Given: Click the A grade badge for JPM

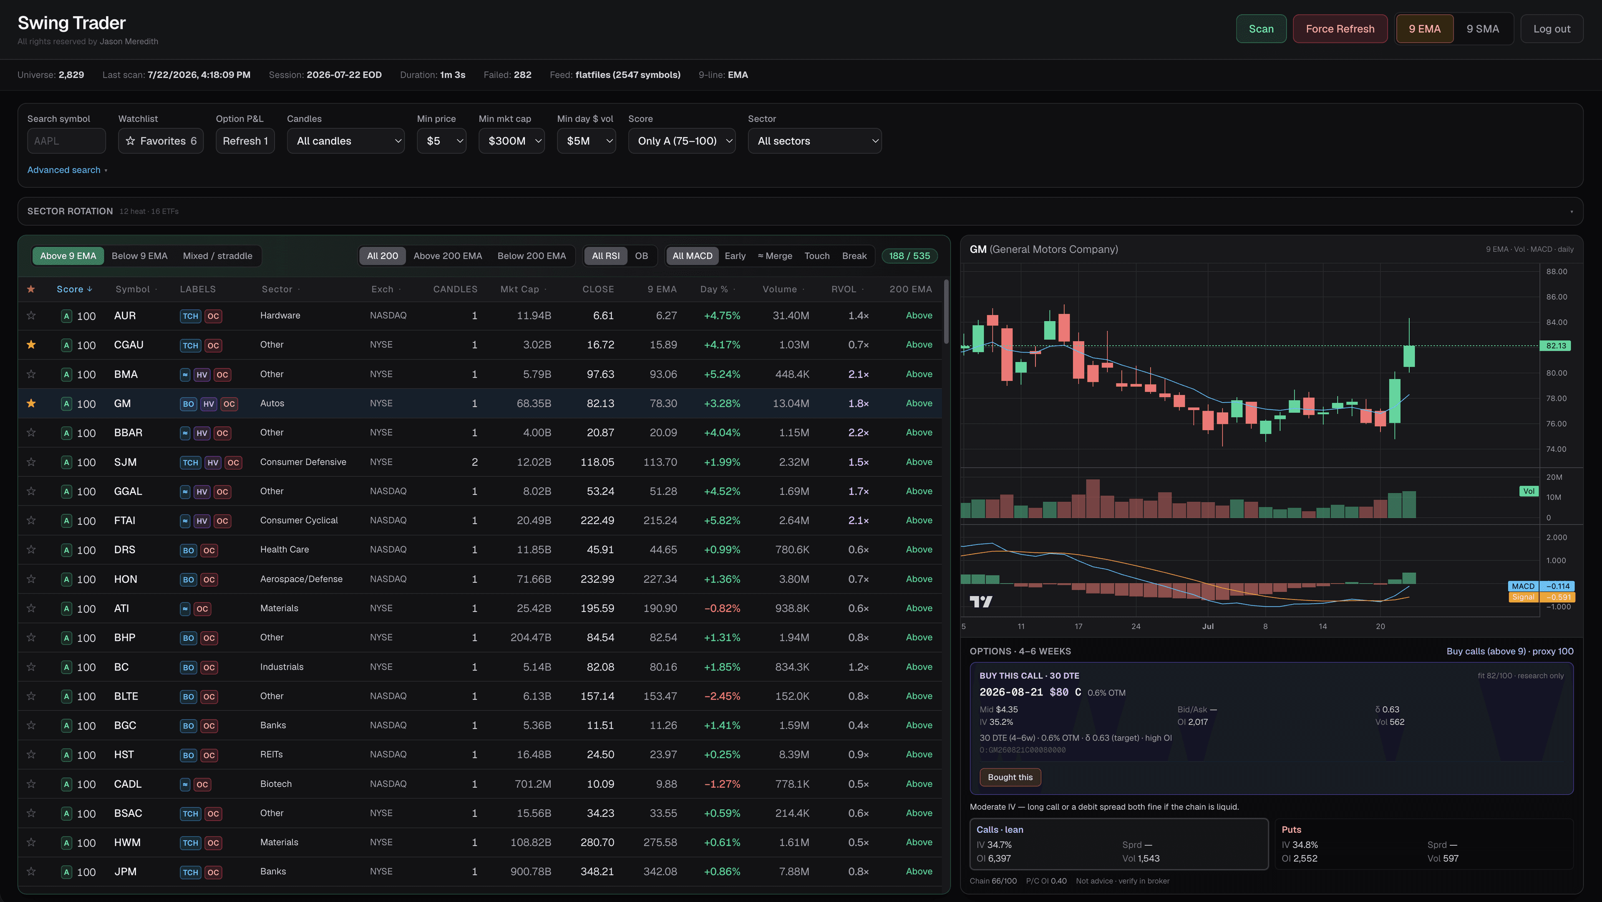Looking at the screenshot, I should pos(67,872).
